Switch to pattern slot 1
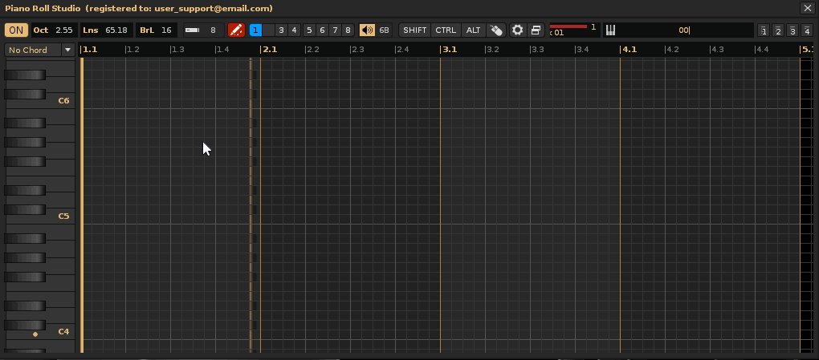This screenshot has width=819, height=360. 255,30
